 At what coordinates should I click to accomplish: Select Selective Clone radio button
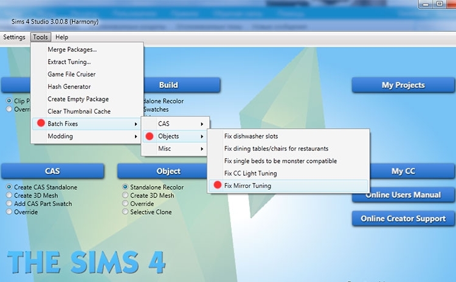125,213
